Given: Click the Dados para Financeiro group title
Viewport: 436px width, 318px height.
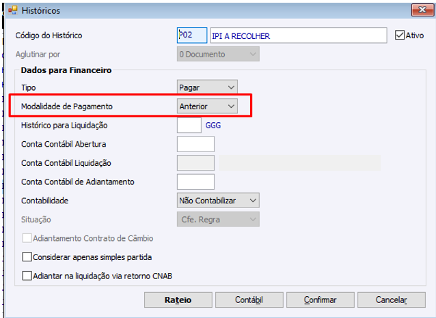Looking at the screenshot, I should click(66, 70).
